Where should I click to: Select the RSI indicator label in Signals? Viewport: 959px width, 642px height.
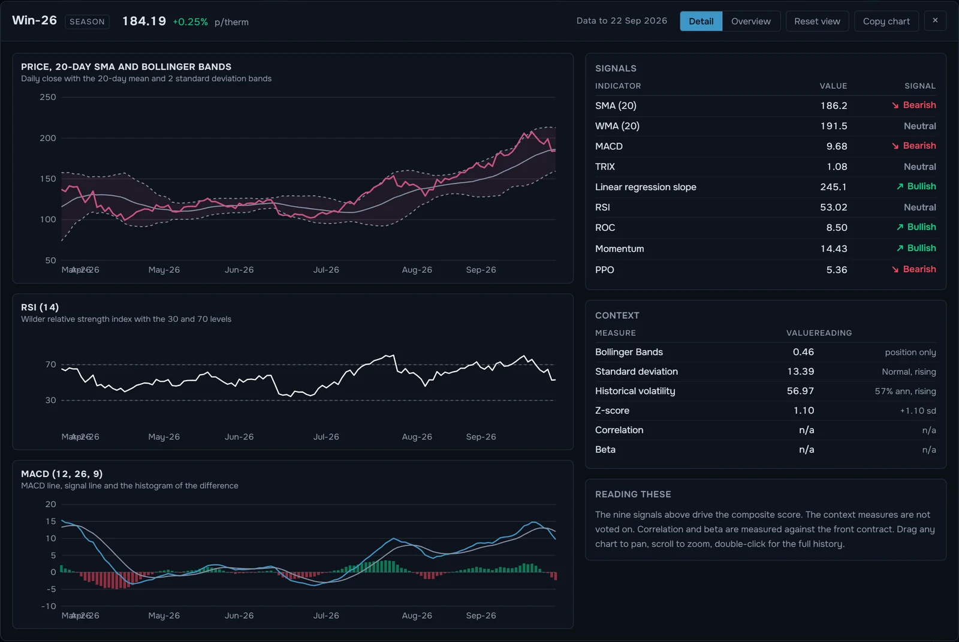point(602,207)
